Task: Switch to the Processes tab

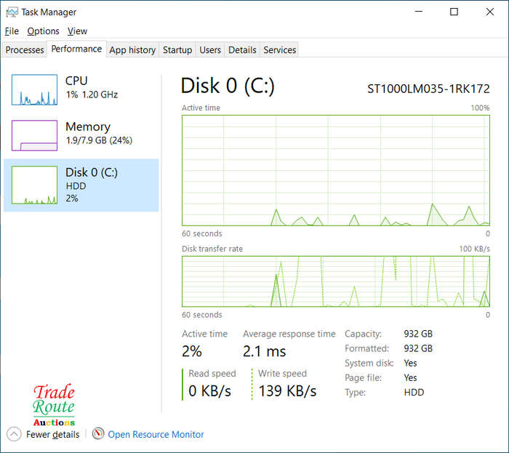Action: click(x=24, y=50)
